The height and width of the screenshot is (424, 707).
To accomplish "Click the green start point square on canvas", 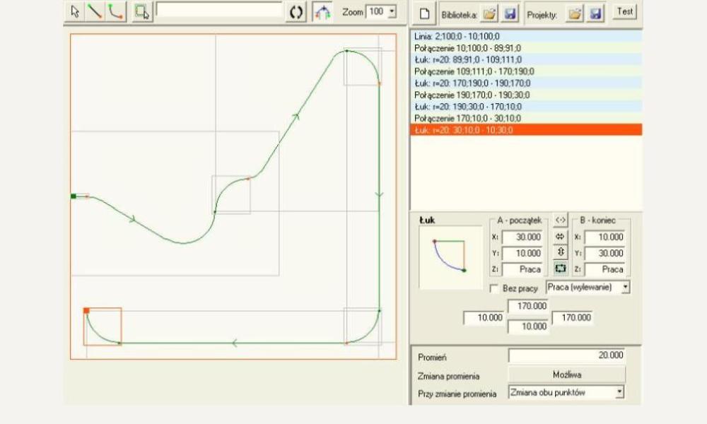I will click(x=74, y=196).
